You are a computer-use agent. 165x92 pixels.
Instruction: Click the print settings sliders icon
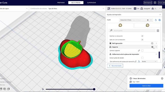coord(109,8)
